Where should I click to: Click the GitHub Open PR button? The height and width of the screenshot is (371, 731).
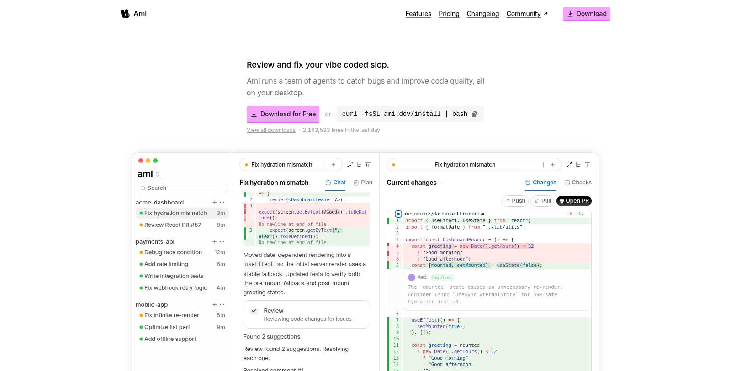574,201
